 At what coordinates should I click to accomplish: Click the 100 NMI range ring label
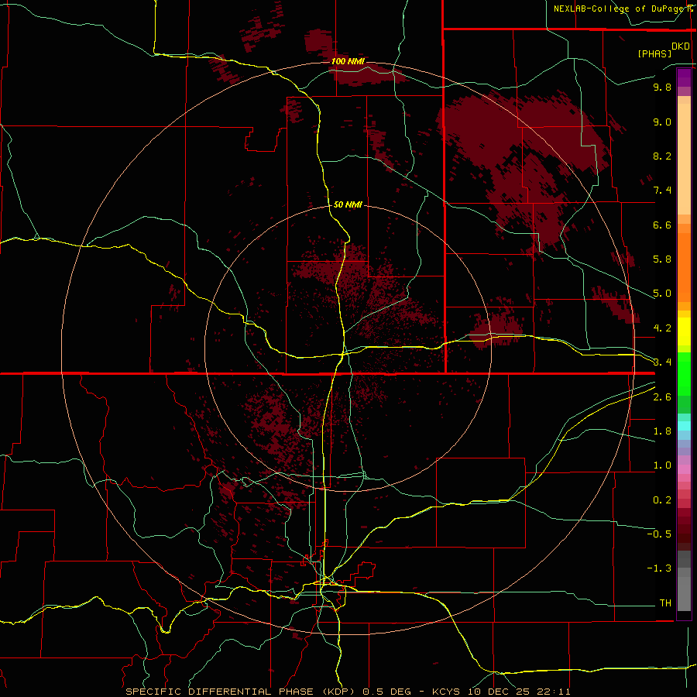click(x=348, y=61)
